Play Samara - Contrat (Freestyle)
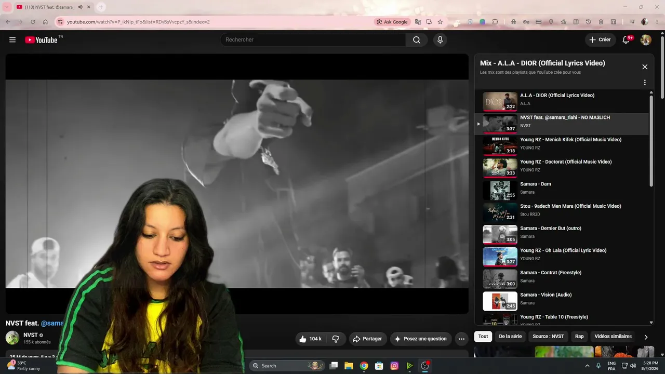The height and width of the screenshot is (374, 665). 562,279
